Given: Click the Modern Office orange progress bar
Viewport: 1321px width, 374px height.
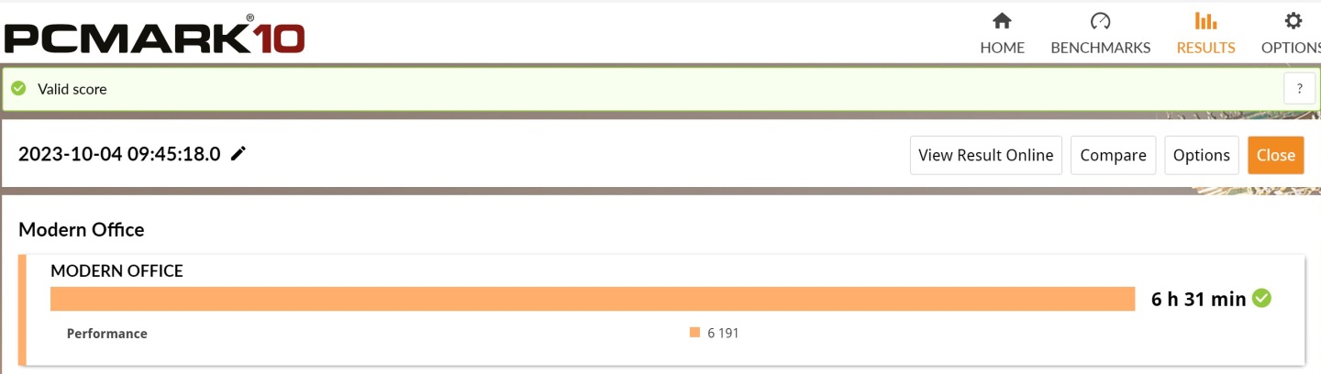Looking at the screenshot, I should click(x=593, y=299).
